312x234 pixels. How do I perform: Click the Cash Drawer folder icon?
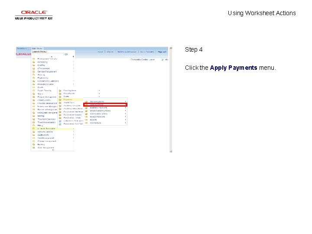pos(86,123)
